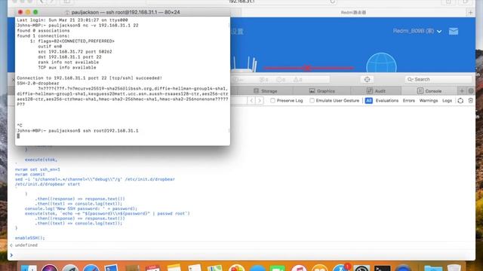Open the mail envelope icon on router page
Viewport: 483px width, 271px height.
point(454,31)
